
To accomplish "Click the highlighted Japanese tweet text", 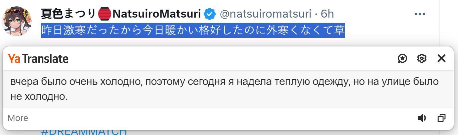I will (193, 31).
